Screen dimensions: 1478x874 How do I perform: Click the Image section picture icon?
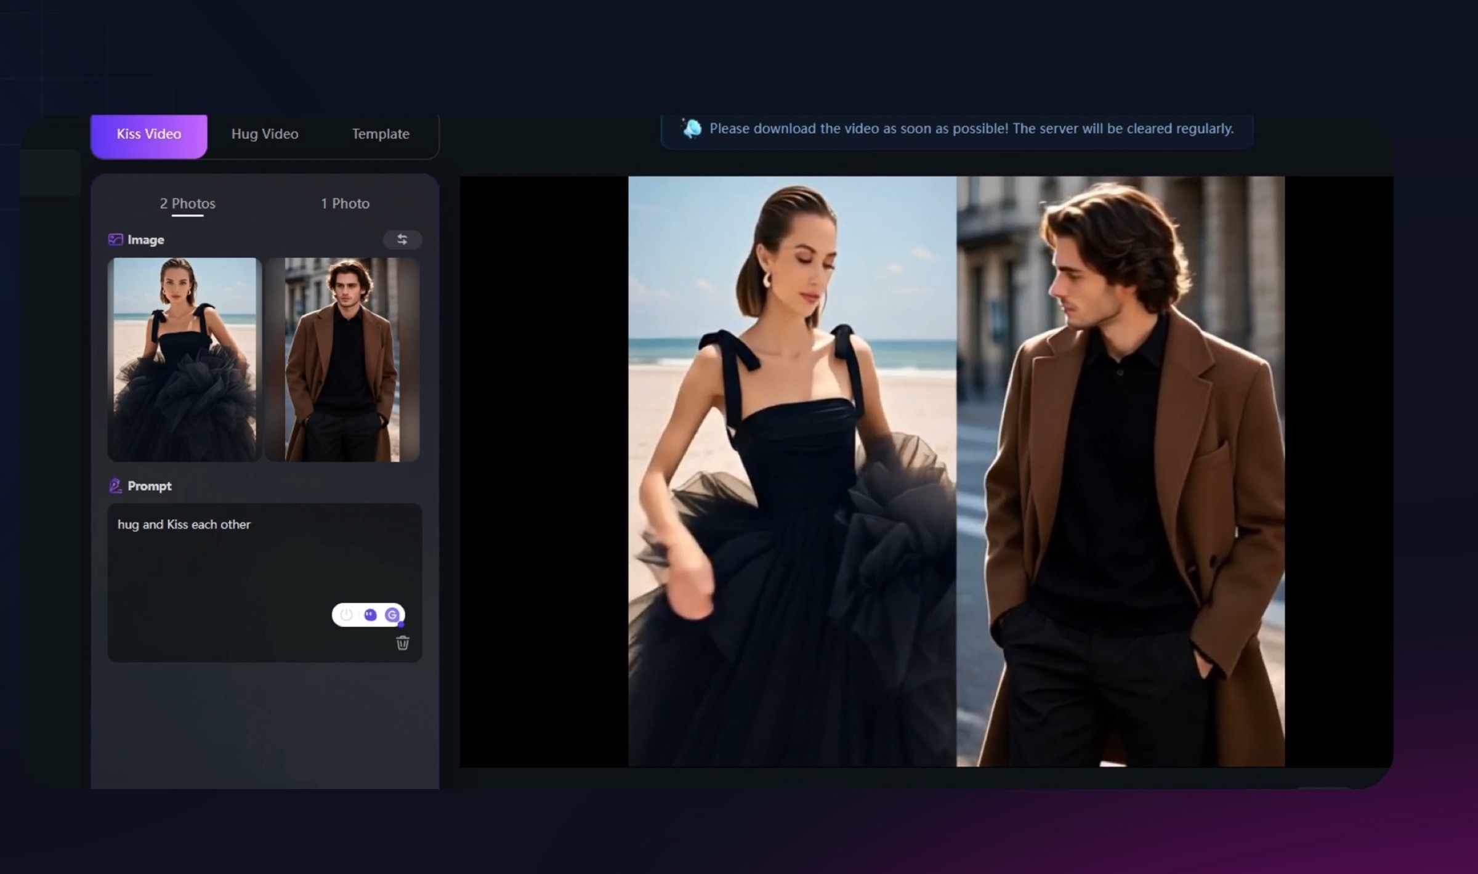(115, 240)
